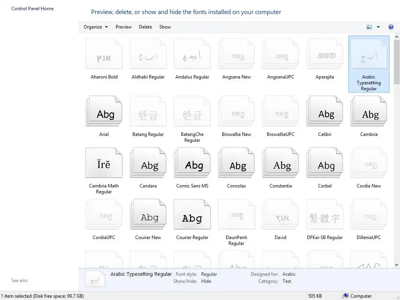Viewport: 400px width, 300px height.
Task: Select the Browallia New font icon
Action: [x=236, y=111]
